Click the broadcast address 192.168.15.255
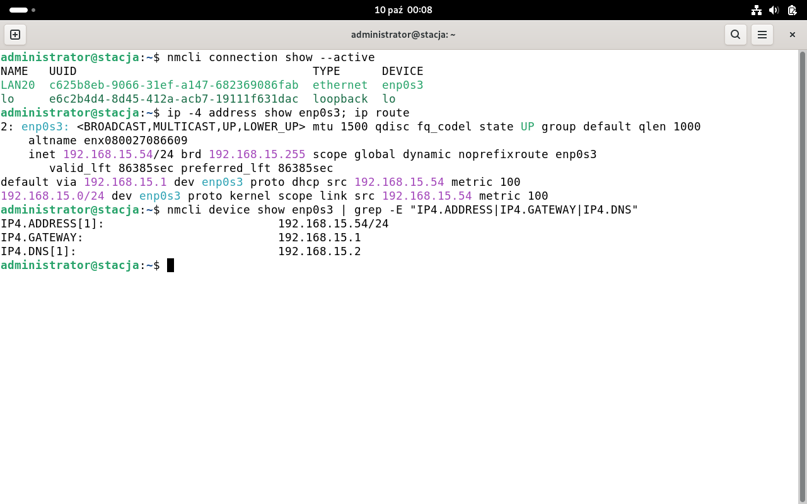Viewport: 807px width, 504px height. [257, 154]
